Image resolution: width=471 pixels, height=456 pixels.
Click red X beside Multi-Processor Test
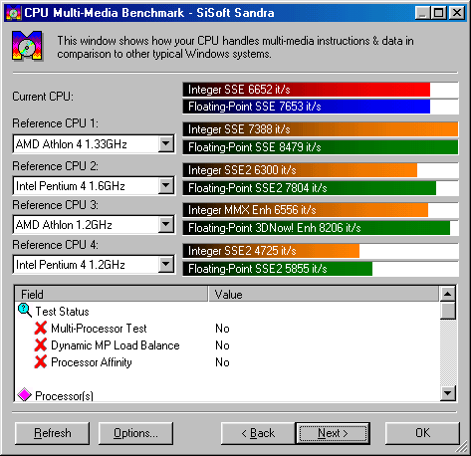(x=41, y=329)
